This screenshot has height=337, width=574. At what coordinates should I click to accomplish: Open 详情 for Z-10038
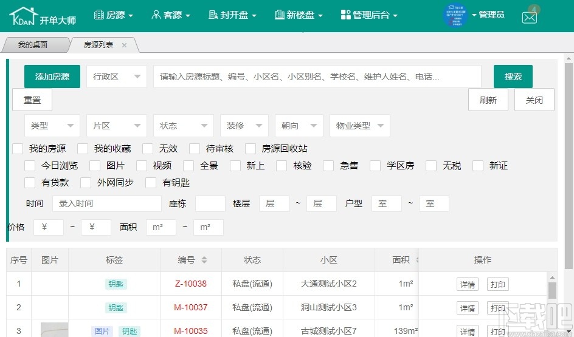468,284
